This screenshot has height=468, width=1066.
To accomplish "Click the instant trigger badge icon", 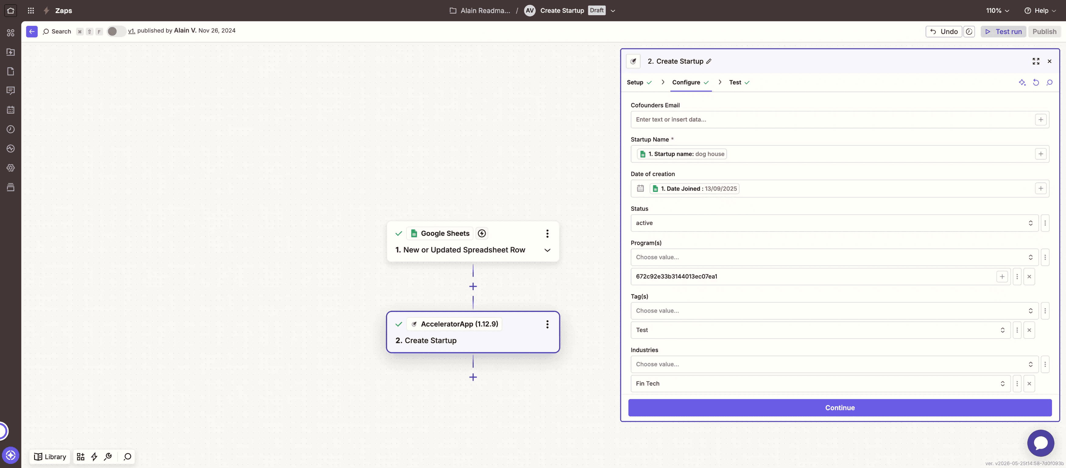I will (x=482, y=233).
